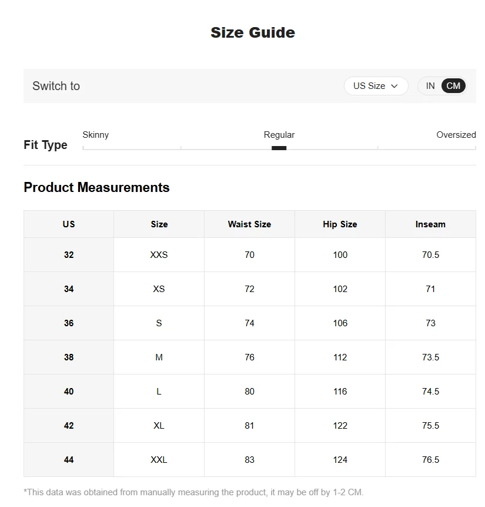Click the Regular fit marker on slider
Image resolution: width=485 pixels, height=507 pixels.
(x=279, y=148)
